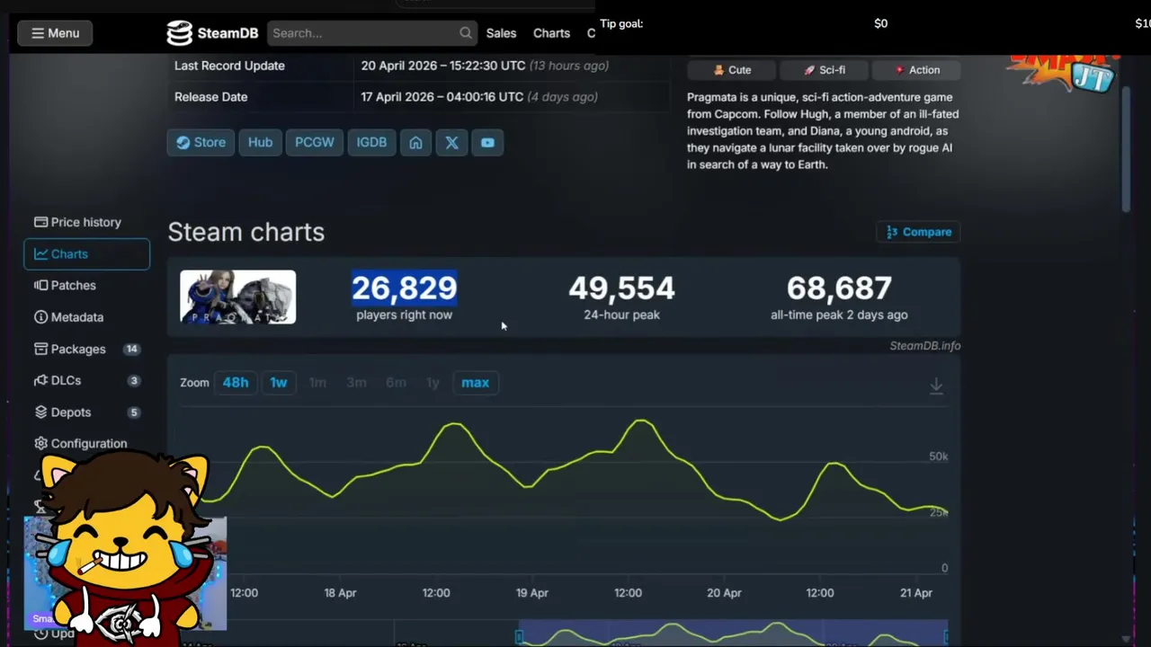Open the Sales menu item
Viewport: 1151px width, 647px height.
pyautogui.click(x=501, y=33)
